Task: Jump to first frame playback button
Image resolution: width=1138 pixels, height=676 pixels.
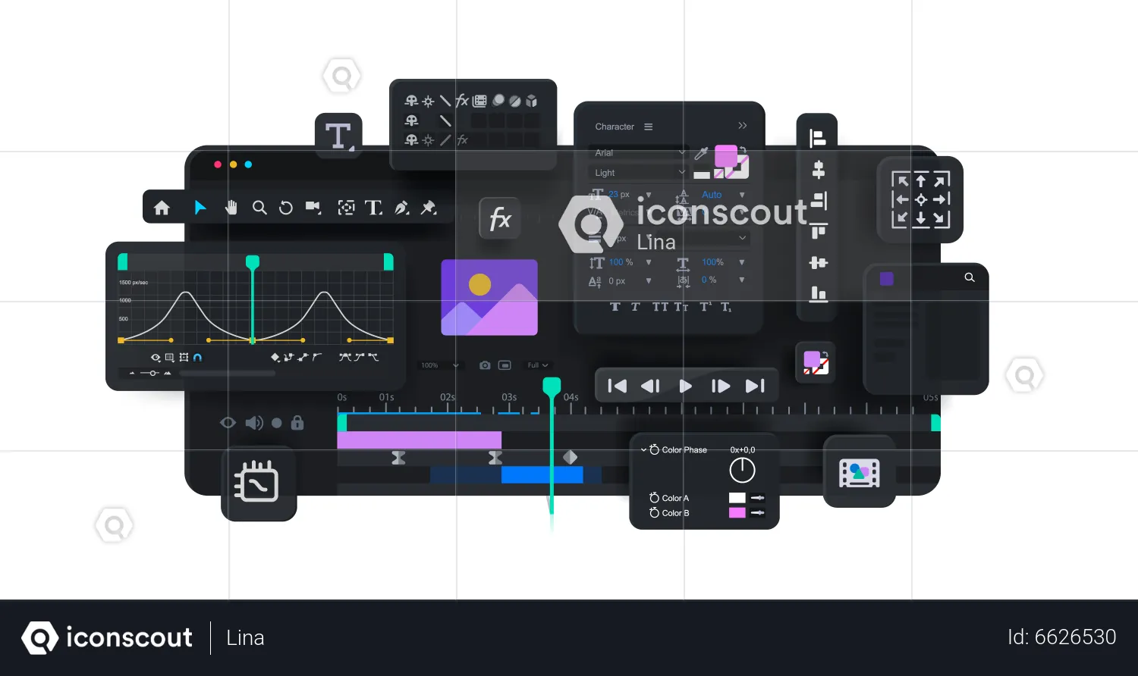Action: 618,386
